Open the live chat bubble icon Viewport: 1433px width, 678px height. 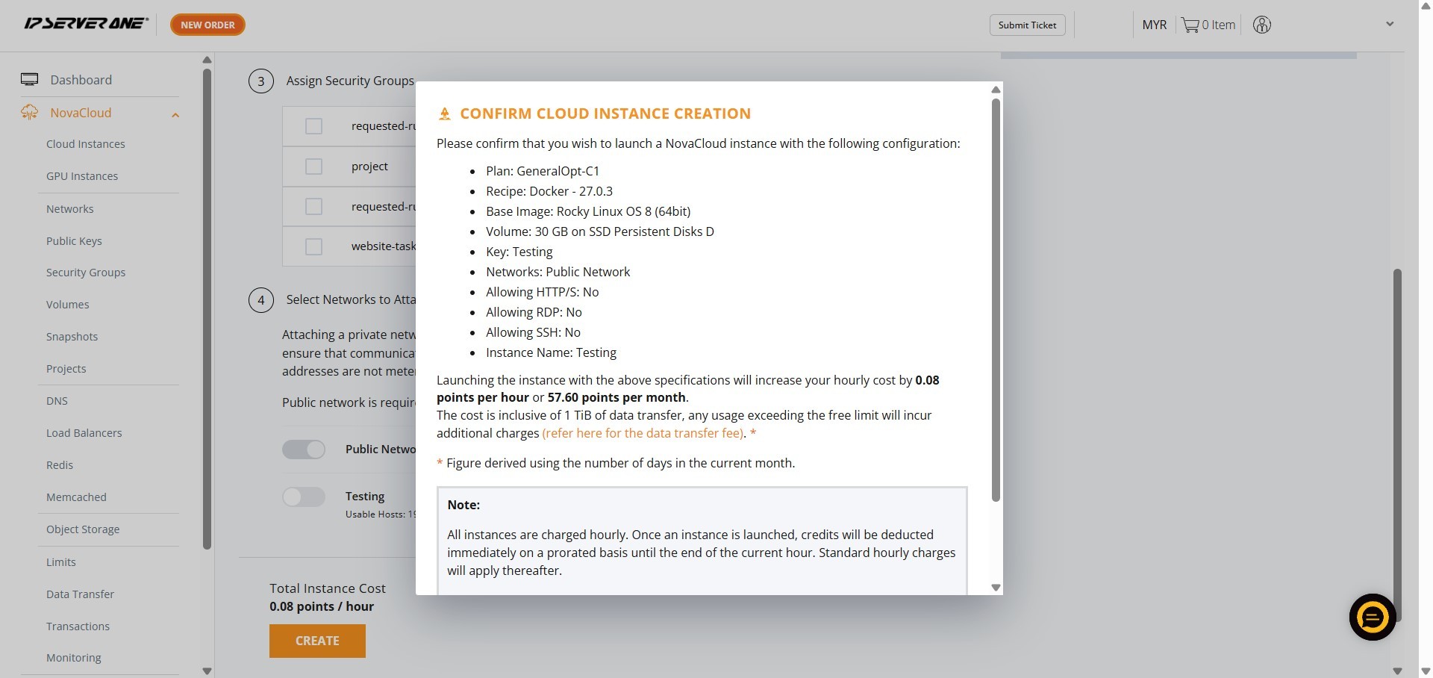[1372, 617]
